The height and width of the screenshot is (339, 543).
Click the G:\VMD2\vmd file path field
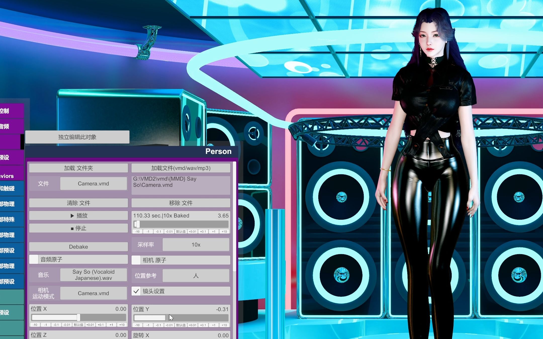pyautogui.click(x=181, y=185)
